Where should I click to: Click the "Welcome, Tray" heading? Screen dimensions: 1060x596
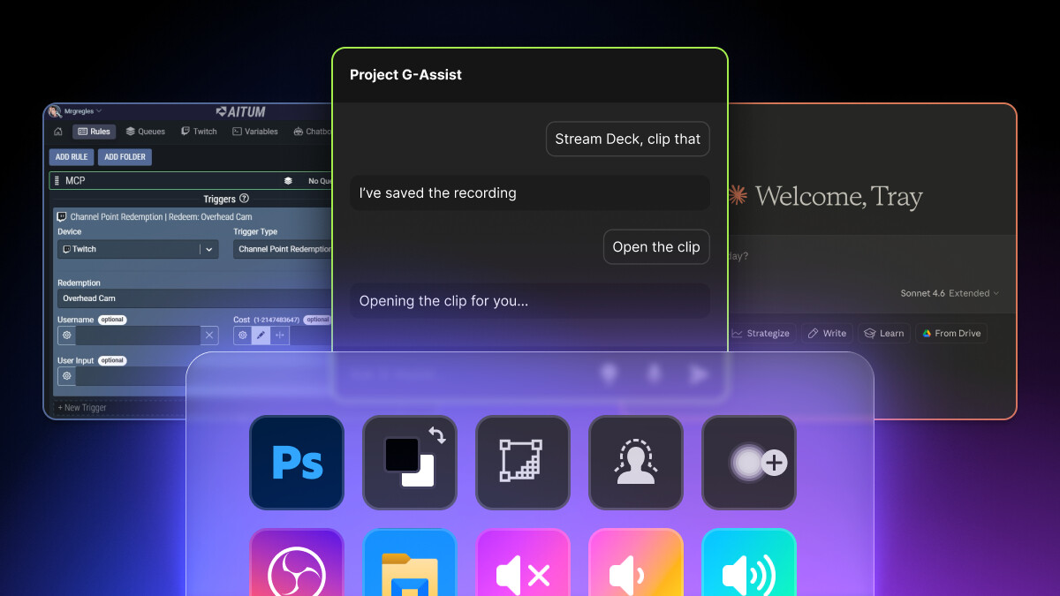839,197
